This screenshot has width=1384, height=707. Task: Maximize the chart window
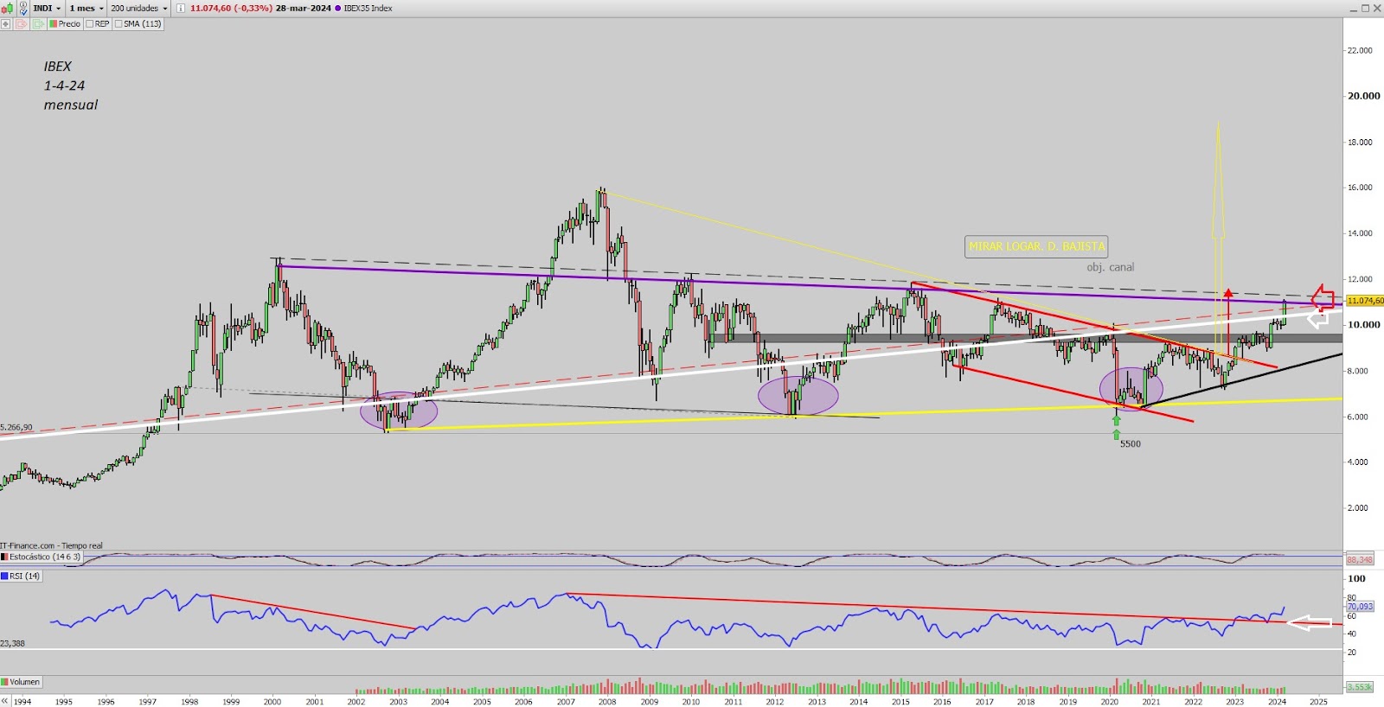click(x=1366, y=8)
